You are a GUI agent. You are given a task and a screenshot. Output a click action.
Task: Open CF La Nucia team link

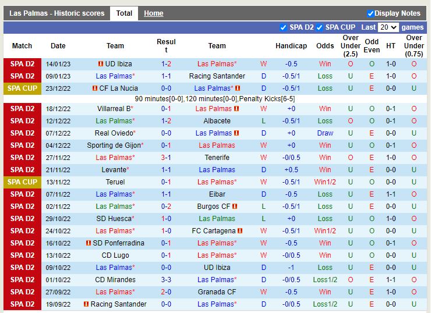click(118, 88)
